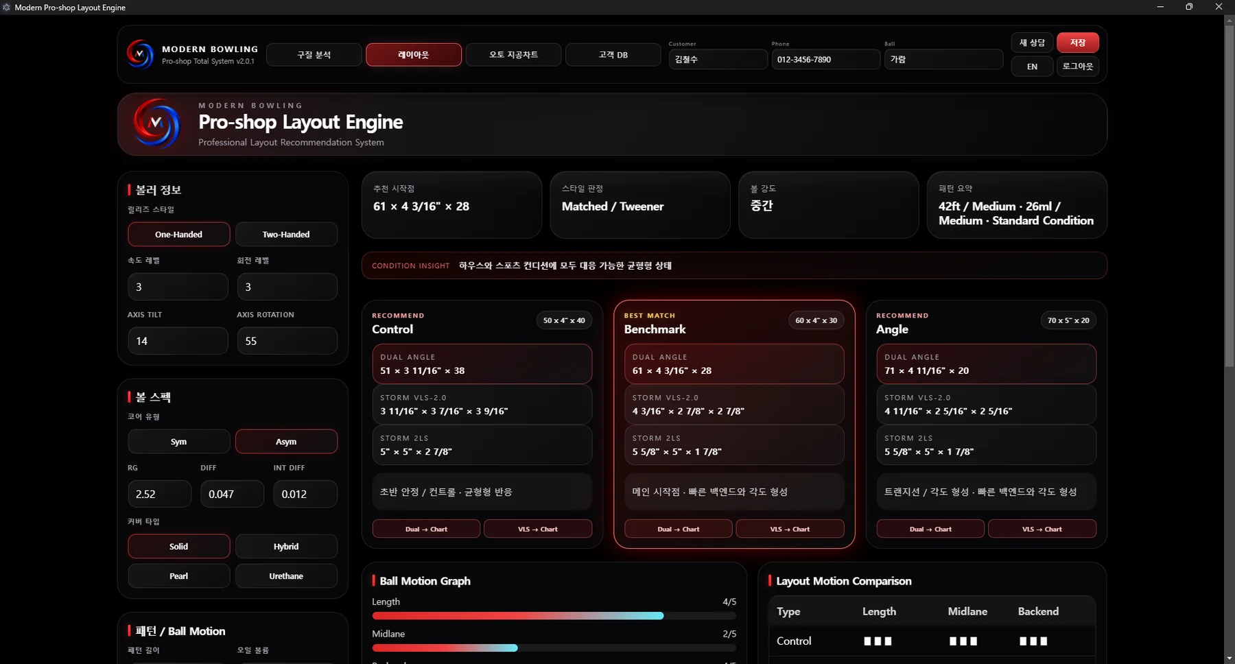Click the Axis Rotation field showing 55

[x=287, y=341]
